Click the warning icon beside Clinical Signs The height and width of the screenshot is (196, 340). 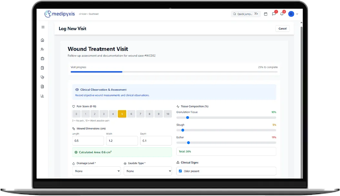click(178, 162)
